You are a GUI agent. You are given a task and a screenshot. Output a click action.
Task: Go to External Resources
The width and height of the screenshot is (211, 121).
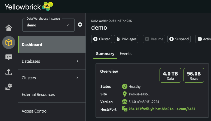coord(38,95)
